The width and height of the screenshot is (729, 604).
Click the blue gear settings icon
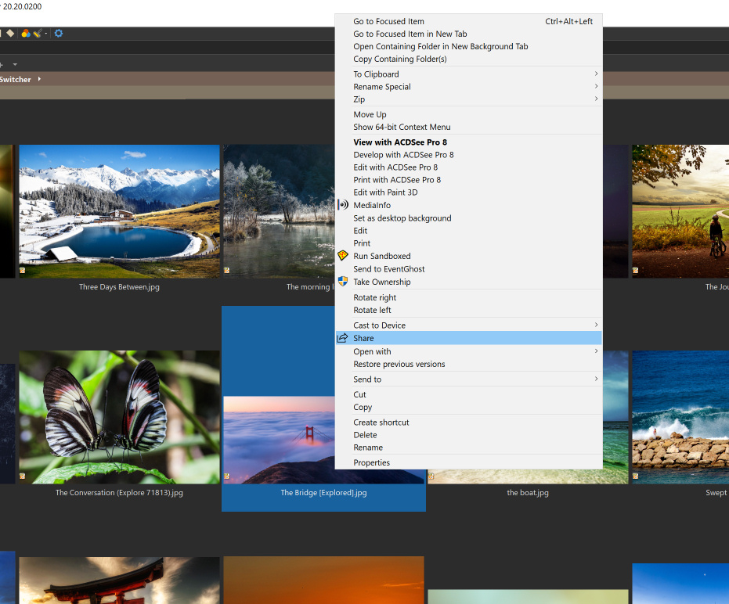tap(59, 34)
